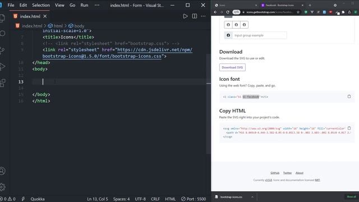
Task: Open downloaded bootstrap-icons.css file
Action: pos(231,197)
